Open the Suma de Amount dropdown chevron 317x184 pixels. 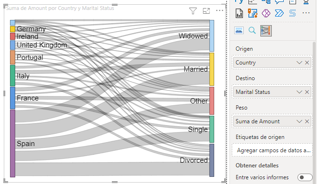pyautogui.click(x=299, y=121)
